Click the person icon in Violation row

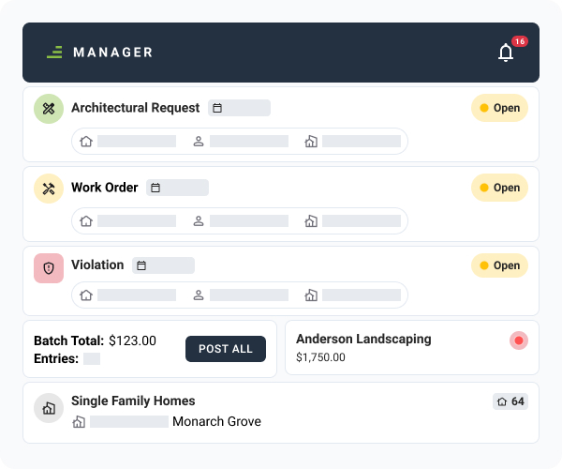pos(199,295)
